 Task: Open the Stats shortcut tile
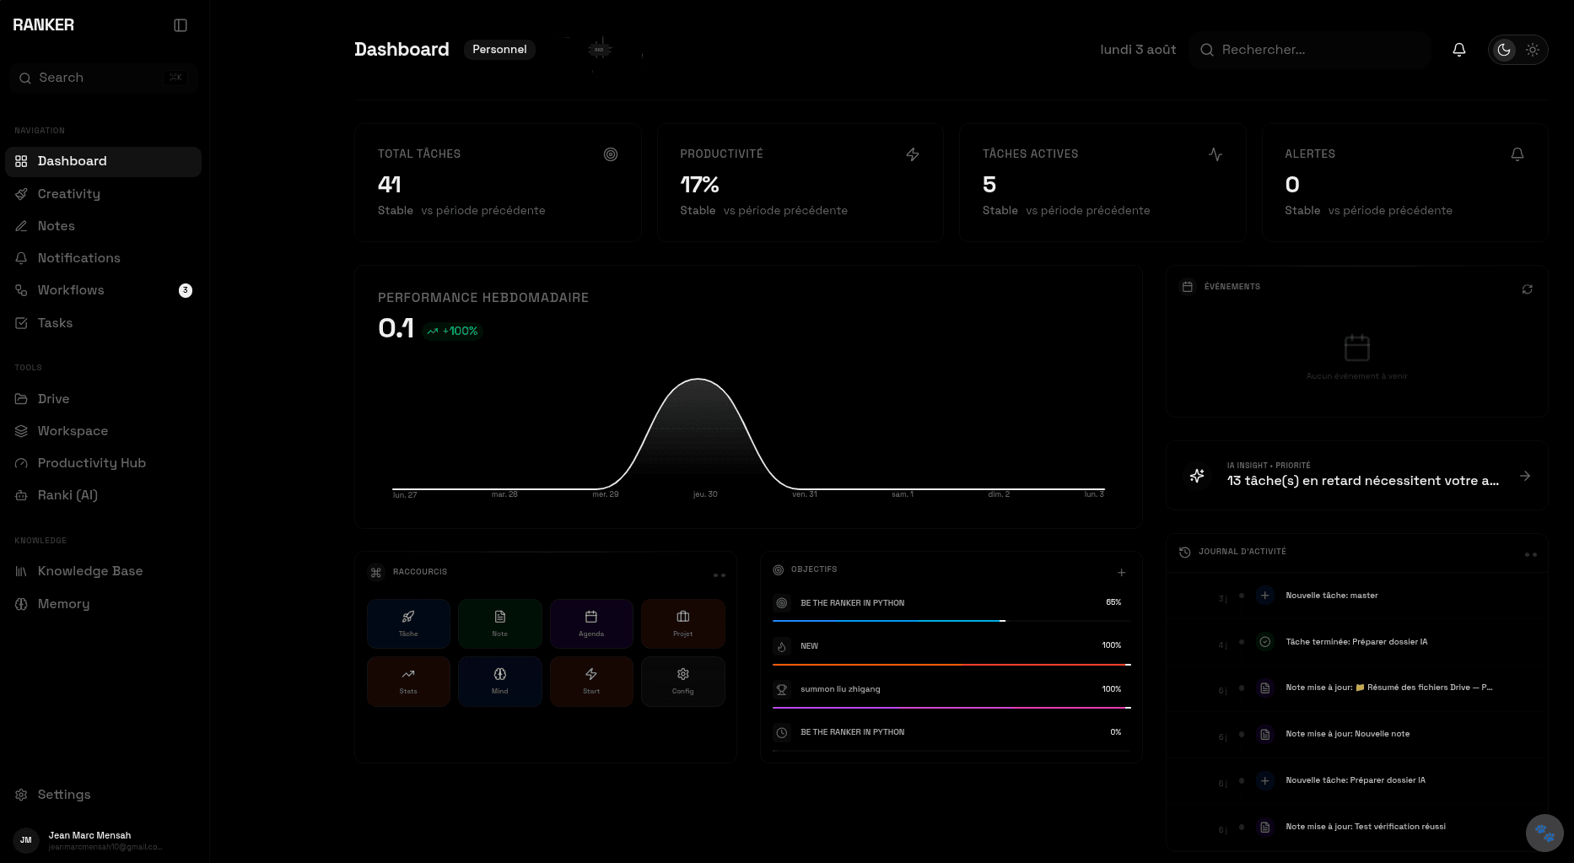coord(408,681)
